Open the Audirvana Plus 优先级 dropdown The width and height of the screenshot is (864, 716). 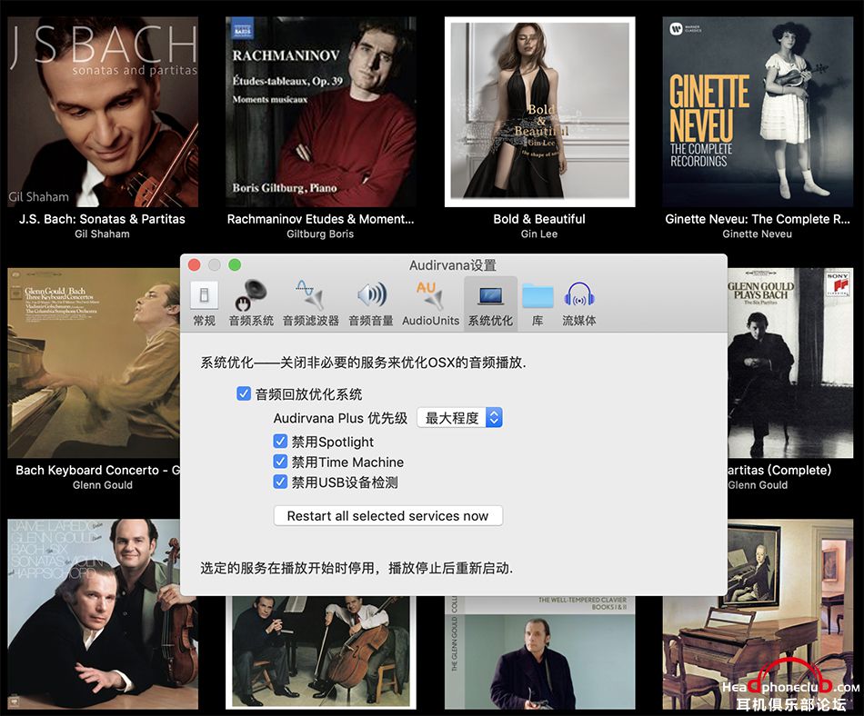pyautogui.click(x=459, y=418)
